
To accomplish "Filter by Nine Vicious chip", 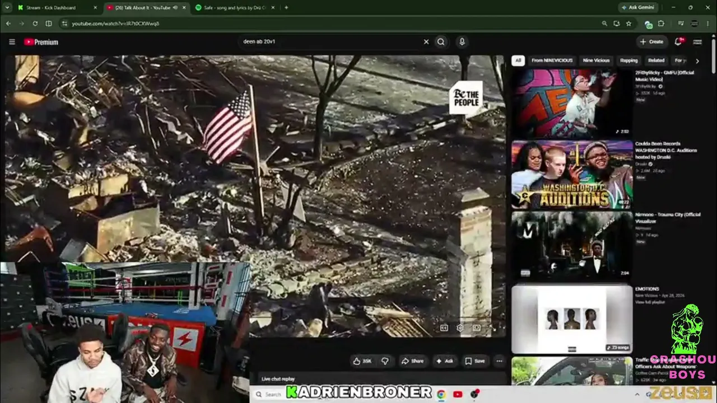I will [x=596, y=60].
